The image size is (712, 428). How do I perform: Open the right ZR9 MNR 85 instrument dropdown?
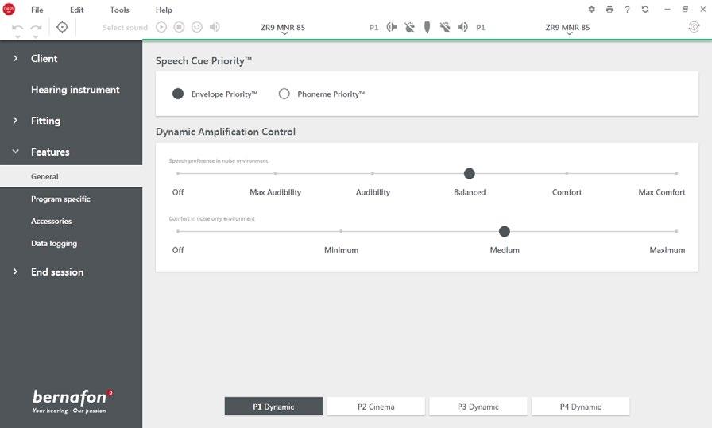tap(567, 29)
